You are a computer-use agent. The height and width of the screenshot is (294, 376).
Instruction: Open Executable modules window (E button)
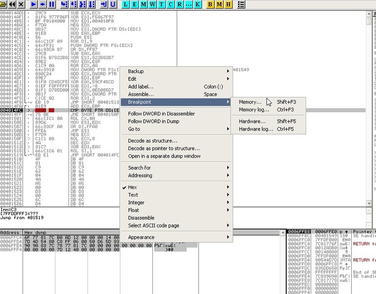click(x=135, y=4)
